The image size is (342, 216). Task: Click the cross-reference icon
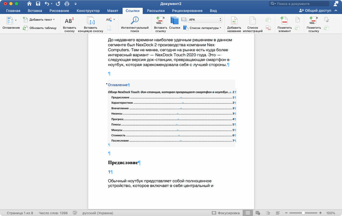[268, 28]
